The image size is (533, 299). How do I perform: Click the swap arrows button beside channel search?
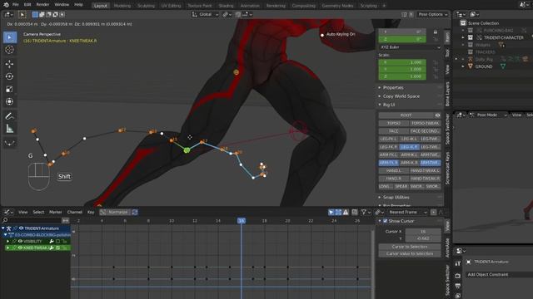click(65, 221)
